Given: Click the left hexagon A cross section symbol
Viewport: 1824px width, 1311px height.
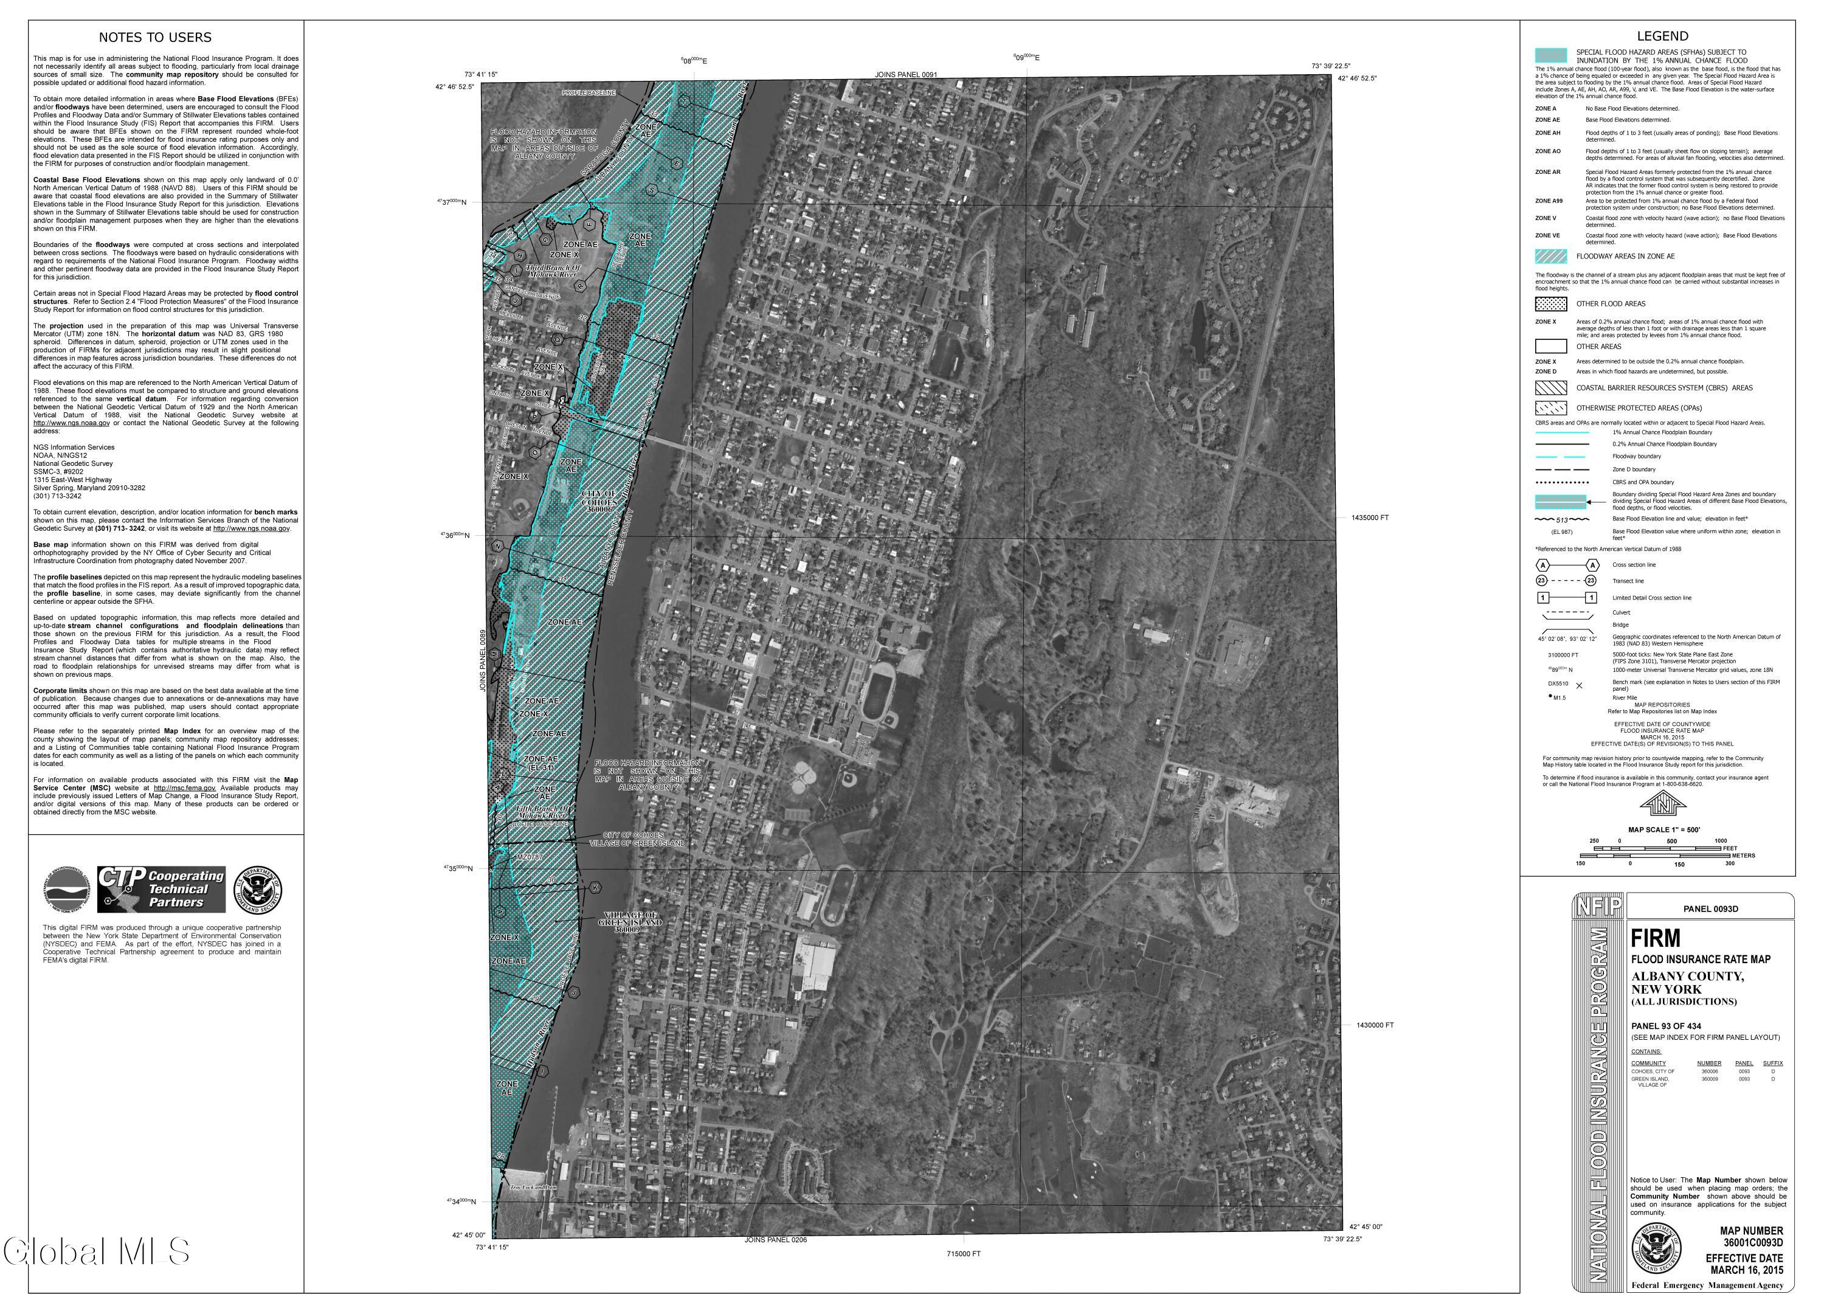Looking at the screenshot, I should [x=1542, y=565].
